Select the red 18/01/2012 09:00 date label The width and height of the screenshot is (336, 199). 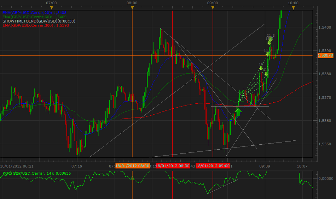(x=213, y=166)
